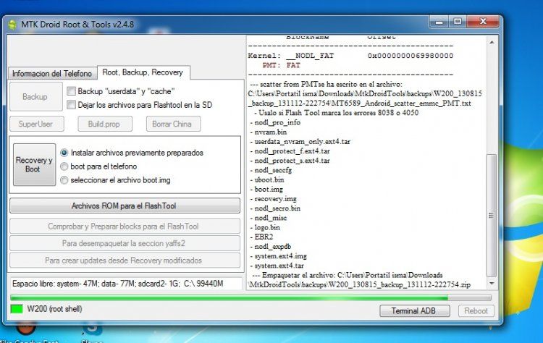Viewport: 543px width, 343px height.
Task: Maximize the MTK Droid Root & Tools window
Action: point(458,22)
